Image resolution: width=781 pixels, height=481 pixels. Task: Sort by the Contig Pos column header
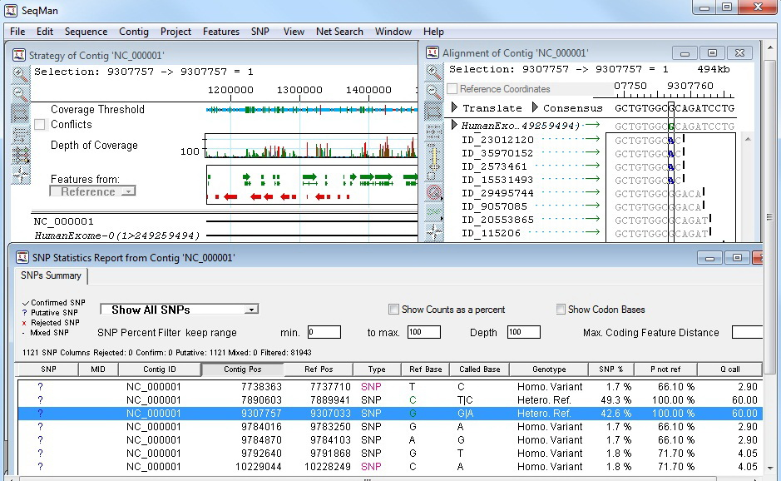point(243,369)
